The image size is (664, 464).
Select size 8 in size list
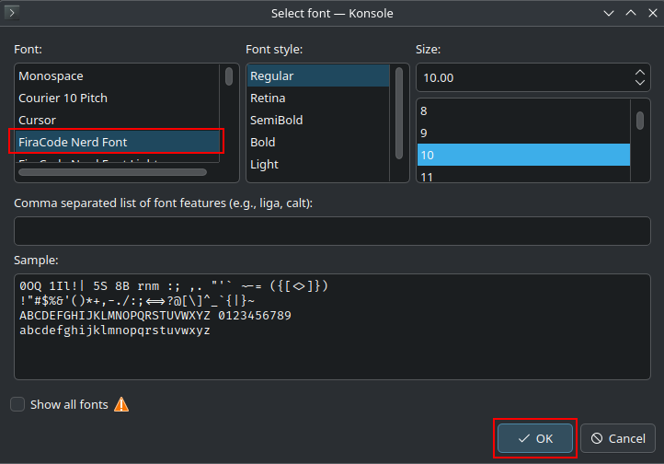pos(523,111)
